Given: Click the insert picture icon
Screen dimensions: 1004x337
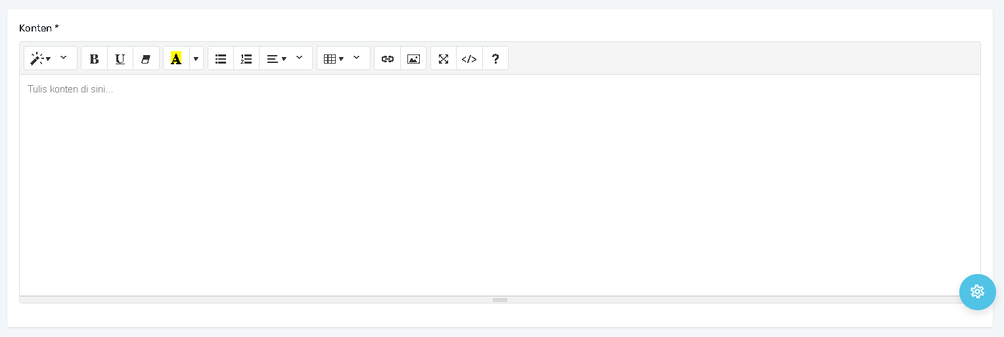Looking at the screenshot, I should click(413, 58).
